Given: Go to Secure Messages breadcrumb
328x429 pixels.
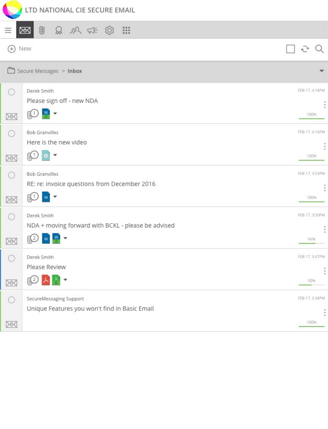Looking at the screenshot, I should click(38, 71).
